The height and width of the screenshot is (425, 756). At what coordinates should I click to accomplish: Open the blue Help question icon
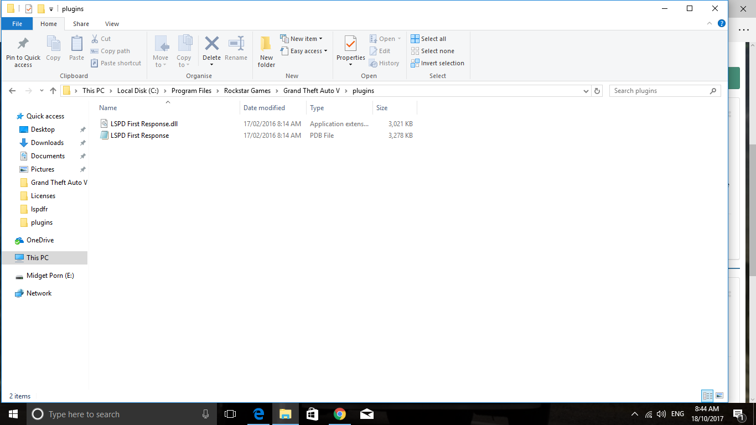[722, 23]
